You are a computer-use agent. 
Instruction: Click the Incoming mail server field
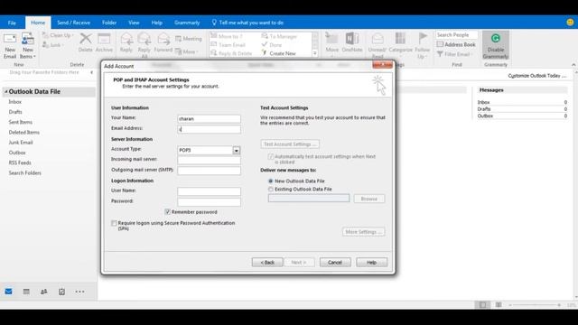[209, 161]
